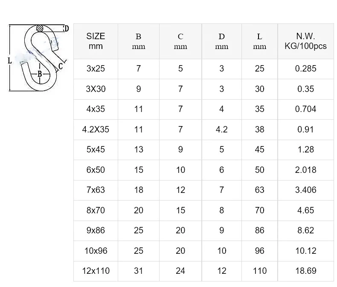337x287 pixels.
Task: Click the 3X30 size cell
Action: point(96,89)
